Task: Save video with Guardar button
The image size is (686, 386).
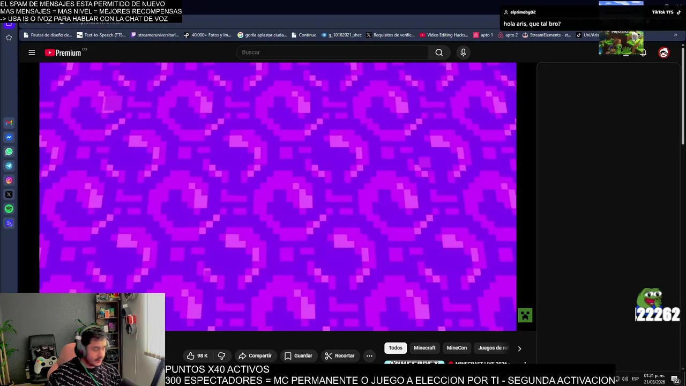Action: [x=298, y=356]
